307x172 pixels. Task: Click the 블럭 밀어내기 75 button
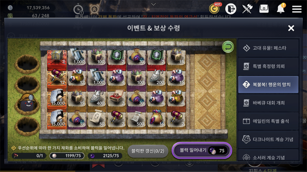click(202, 151)
